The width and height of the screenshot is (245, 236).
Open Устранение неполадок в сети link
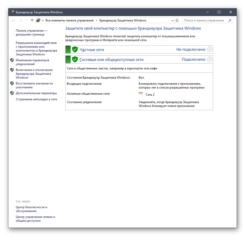tap(36, 99)
